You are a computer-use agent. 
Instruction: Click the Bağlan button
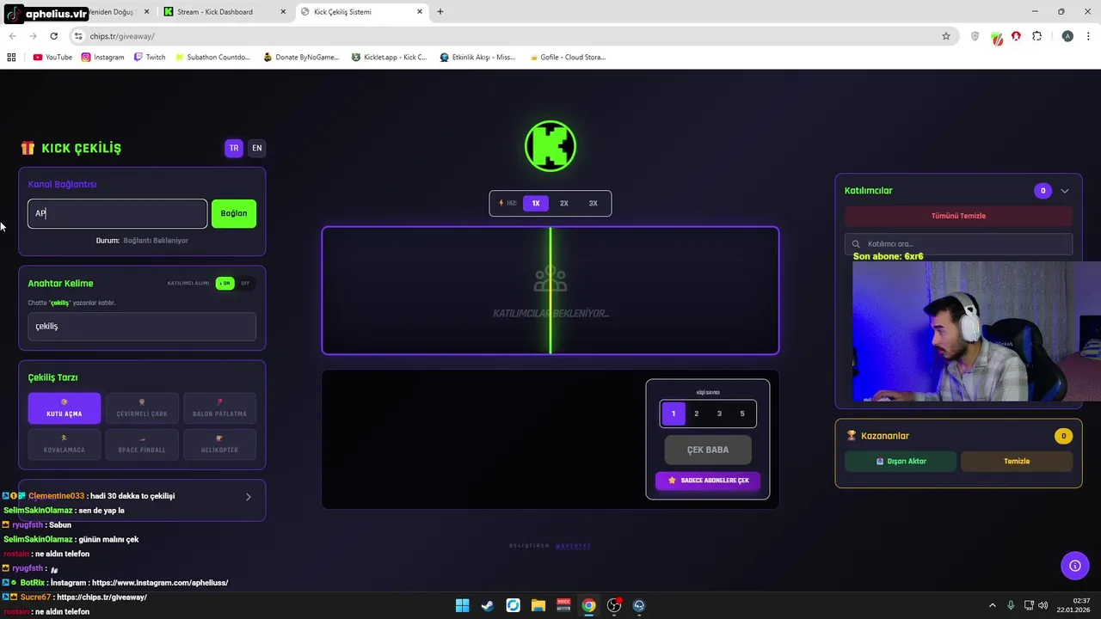pos(234,213)
